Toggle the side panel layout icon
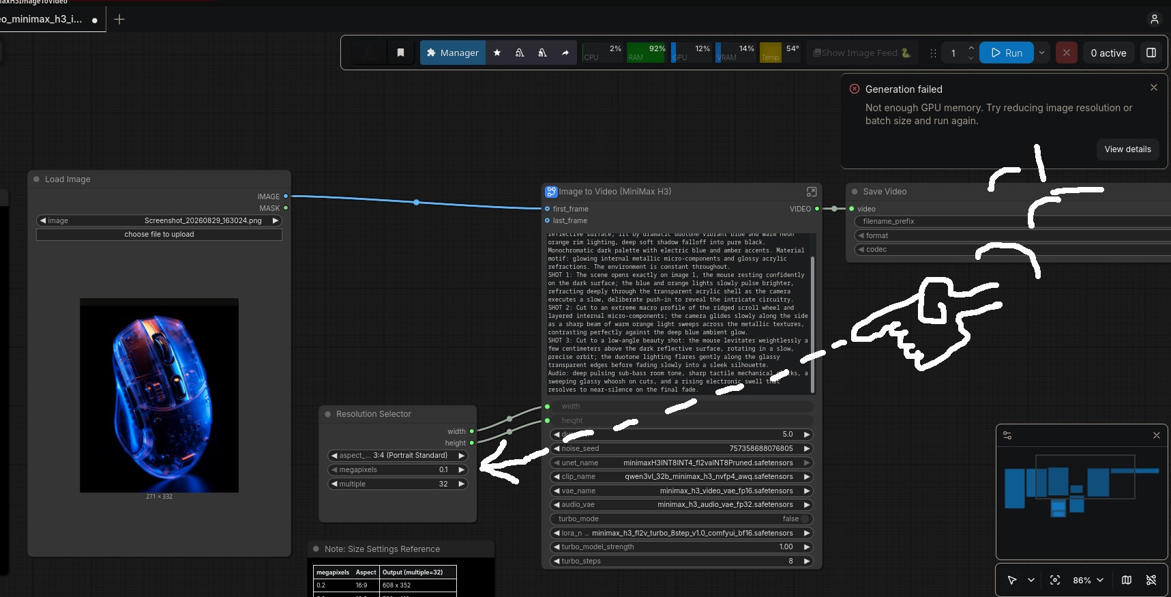This screenshot has width=1171, height=597. [x=1151, y=53]
